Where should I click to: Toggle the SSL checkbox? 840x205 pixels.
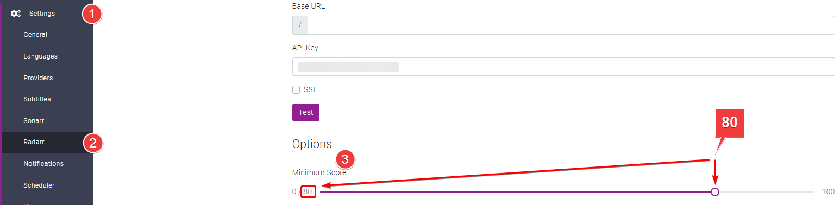296,90
